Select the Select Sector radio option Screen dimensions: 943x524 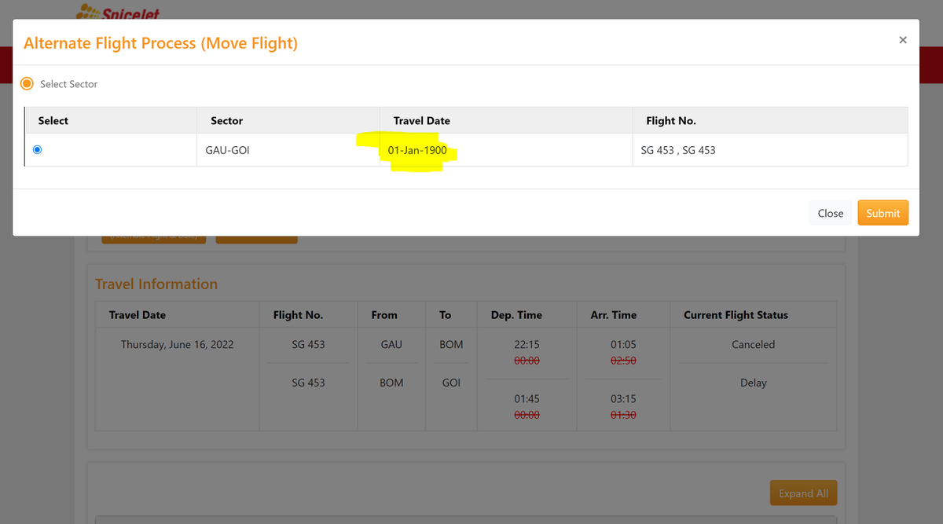coord(27,82)
